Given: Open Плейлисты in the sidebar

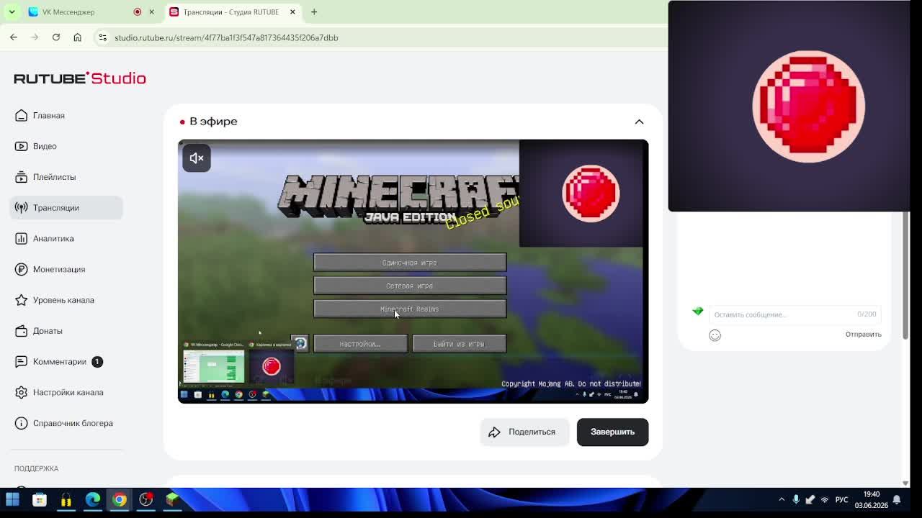Looking at the screenshot, I should click(66, 177).
